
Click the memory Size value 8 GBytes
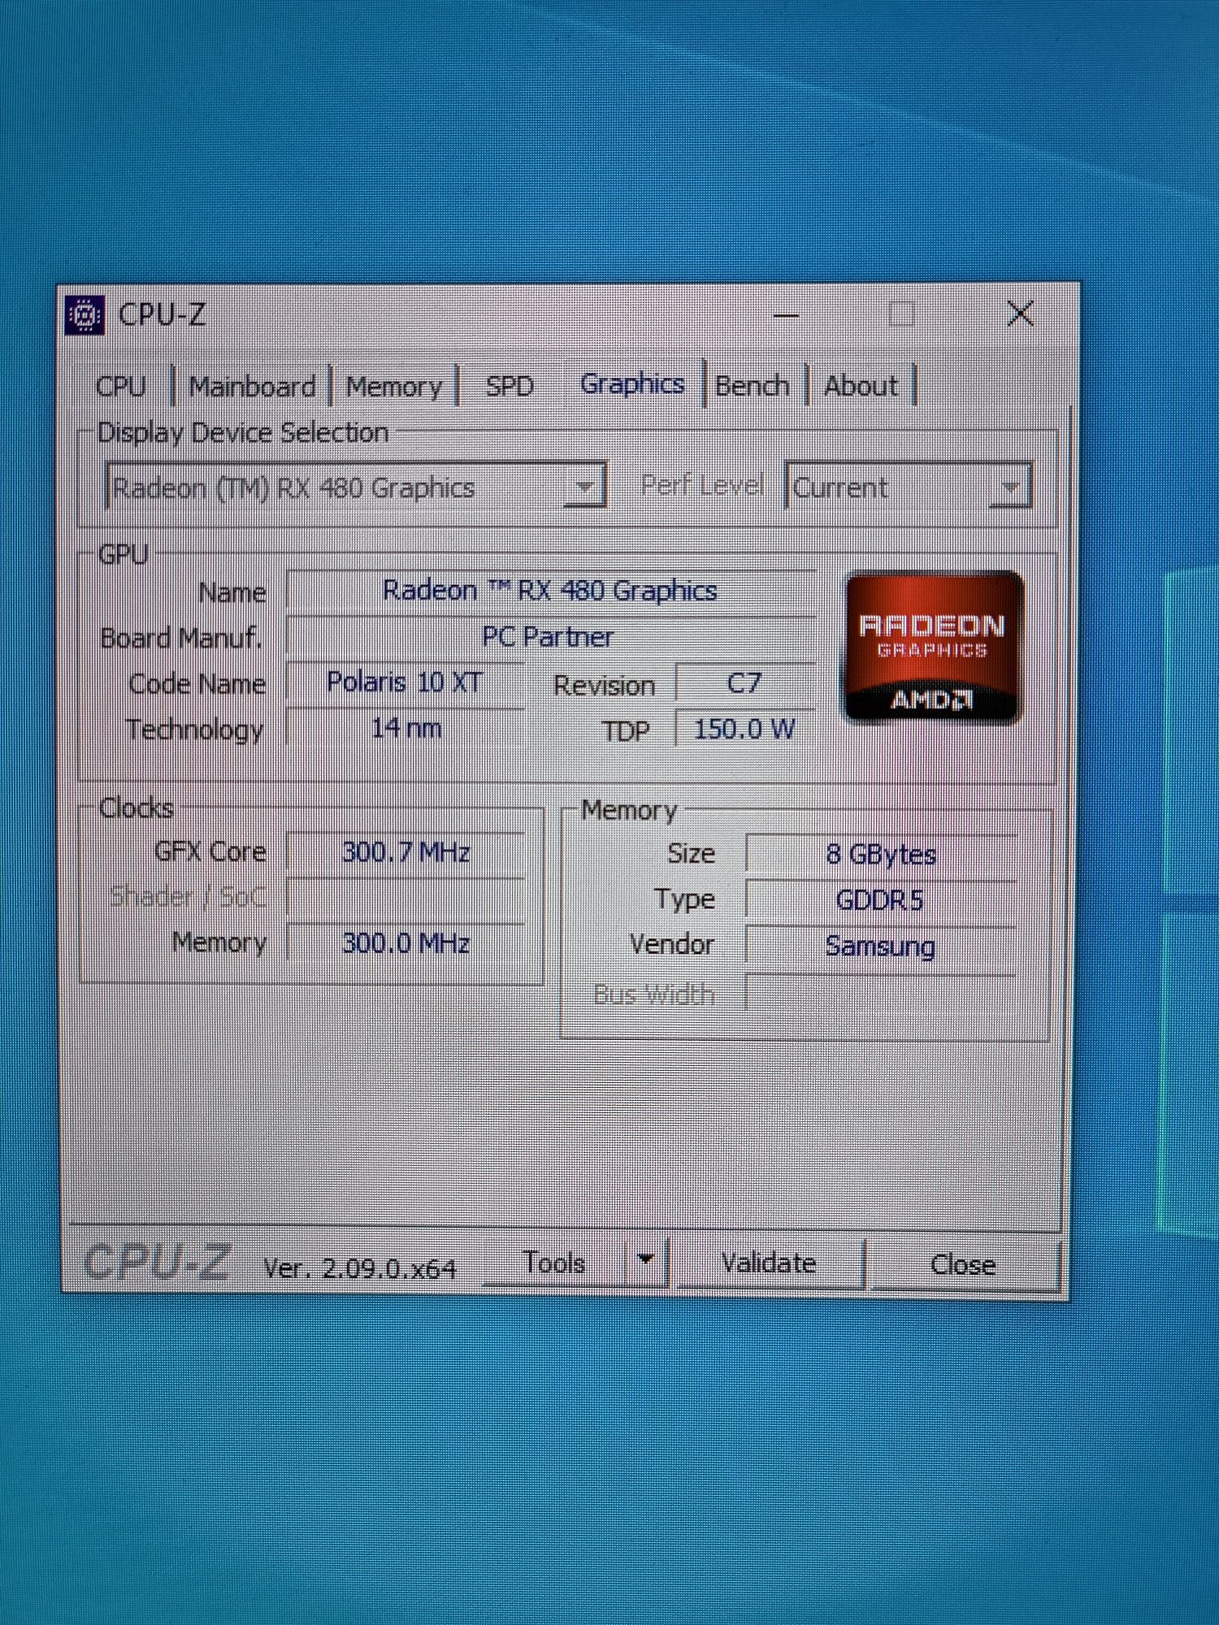(881, 855)
